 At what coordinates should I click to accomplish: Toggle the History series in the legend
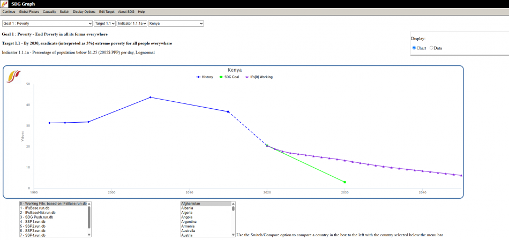click(x=205, y=77)
